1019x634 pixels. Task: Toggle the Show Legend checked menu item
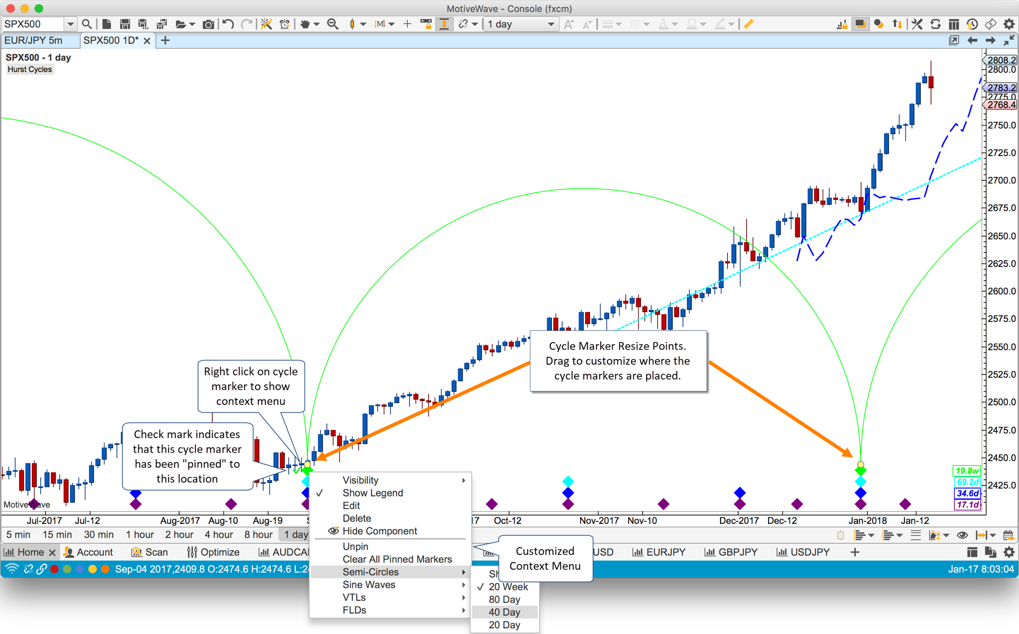(372, 493)
